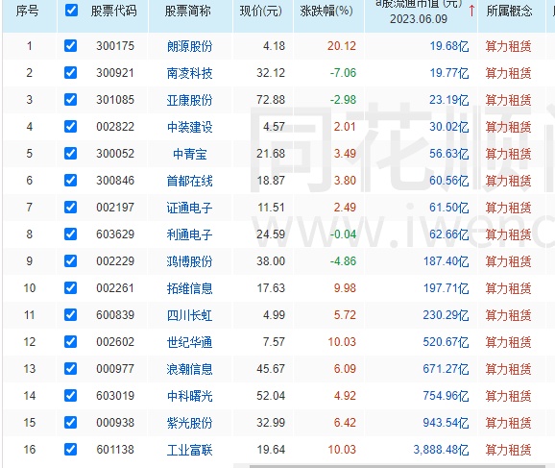Toggle checkbox for 中科曙光 row
This screenshot has height=468, width=555.
click(70, 396)
